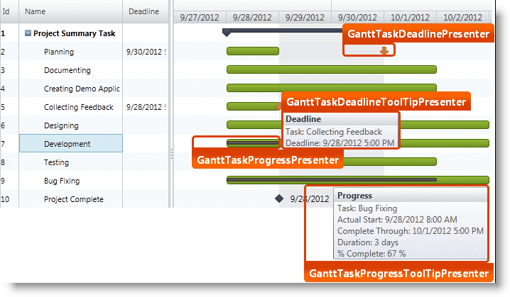The width and height of the screenshot is (510, 297).
Task: Click the orange deadline arrow in Planning row
Action: click(384, 51)
